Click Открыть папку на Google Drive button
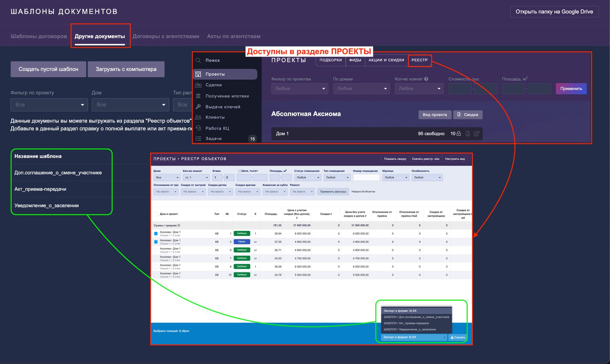This screenshot has width=610, height=364. 554,12
